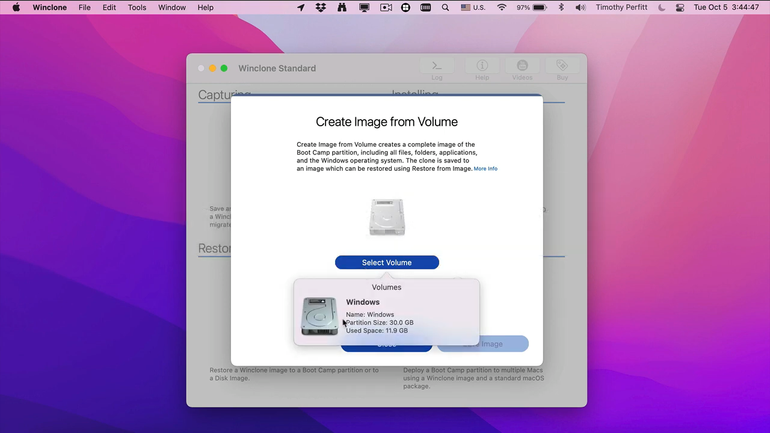This screenshot has height=433, width=770.
Task: Click the More Info link
Action: coord(485,168)
